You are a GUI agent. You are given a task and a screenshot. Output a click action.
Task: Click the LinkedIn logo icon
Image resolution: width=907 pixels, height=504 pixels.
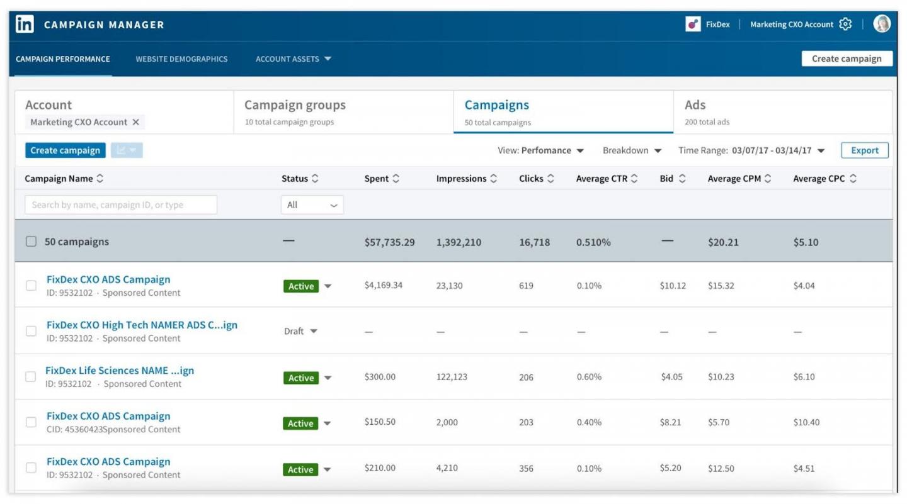(x=25, y=25)
